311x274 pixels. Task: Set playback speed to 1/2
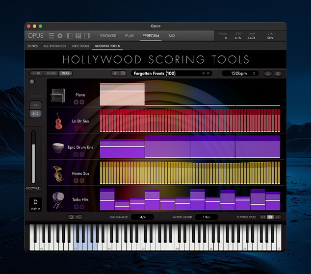(x=263, y=217)
